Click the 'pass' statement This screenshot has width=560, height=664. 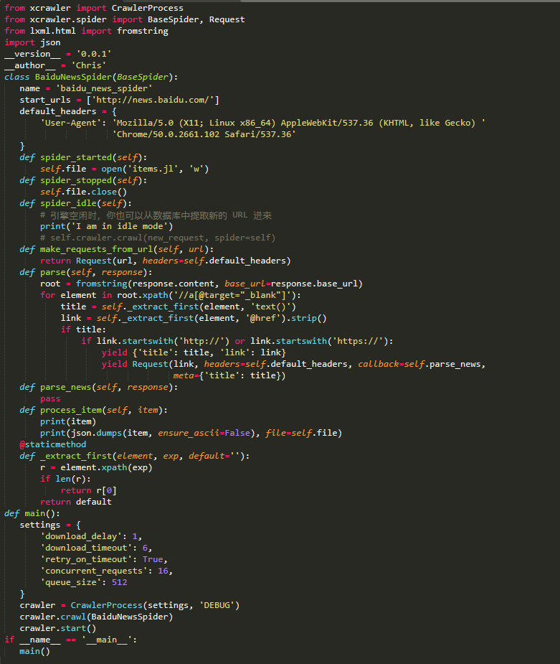50,398
